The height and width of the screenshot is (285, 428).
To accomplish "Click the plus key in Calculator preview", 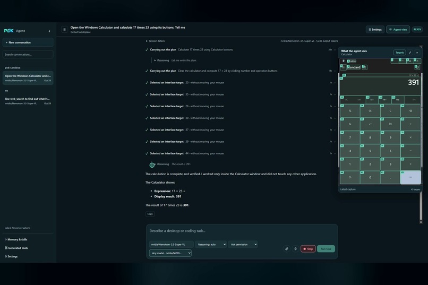I will click(410, 164).
